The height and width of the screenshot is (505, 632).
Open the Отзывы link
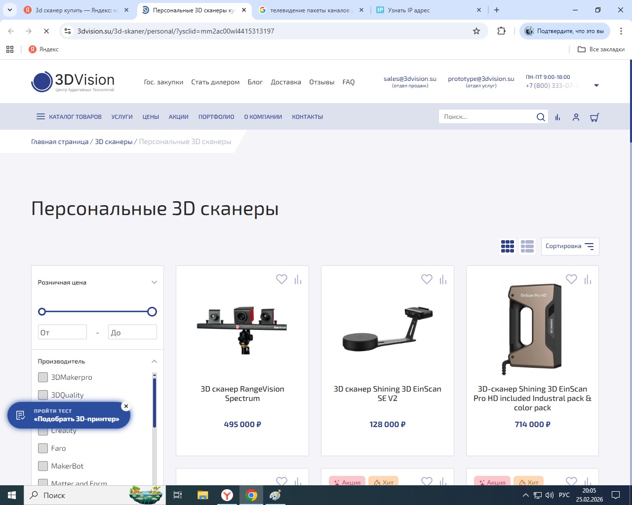(322, 82)
